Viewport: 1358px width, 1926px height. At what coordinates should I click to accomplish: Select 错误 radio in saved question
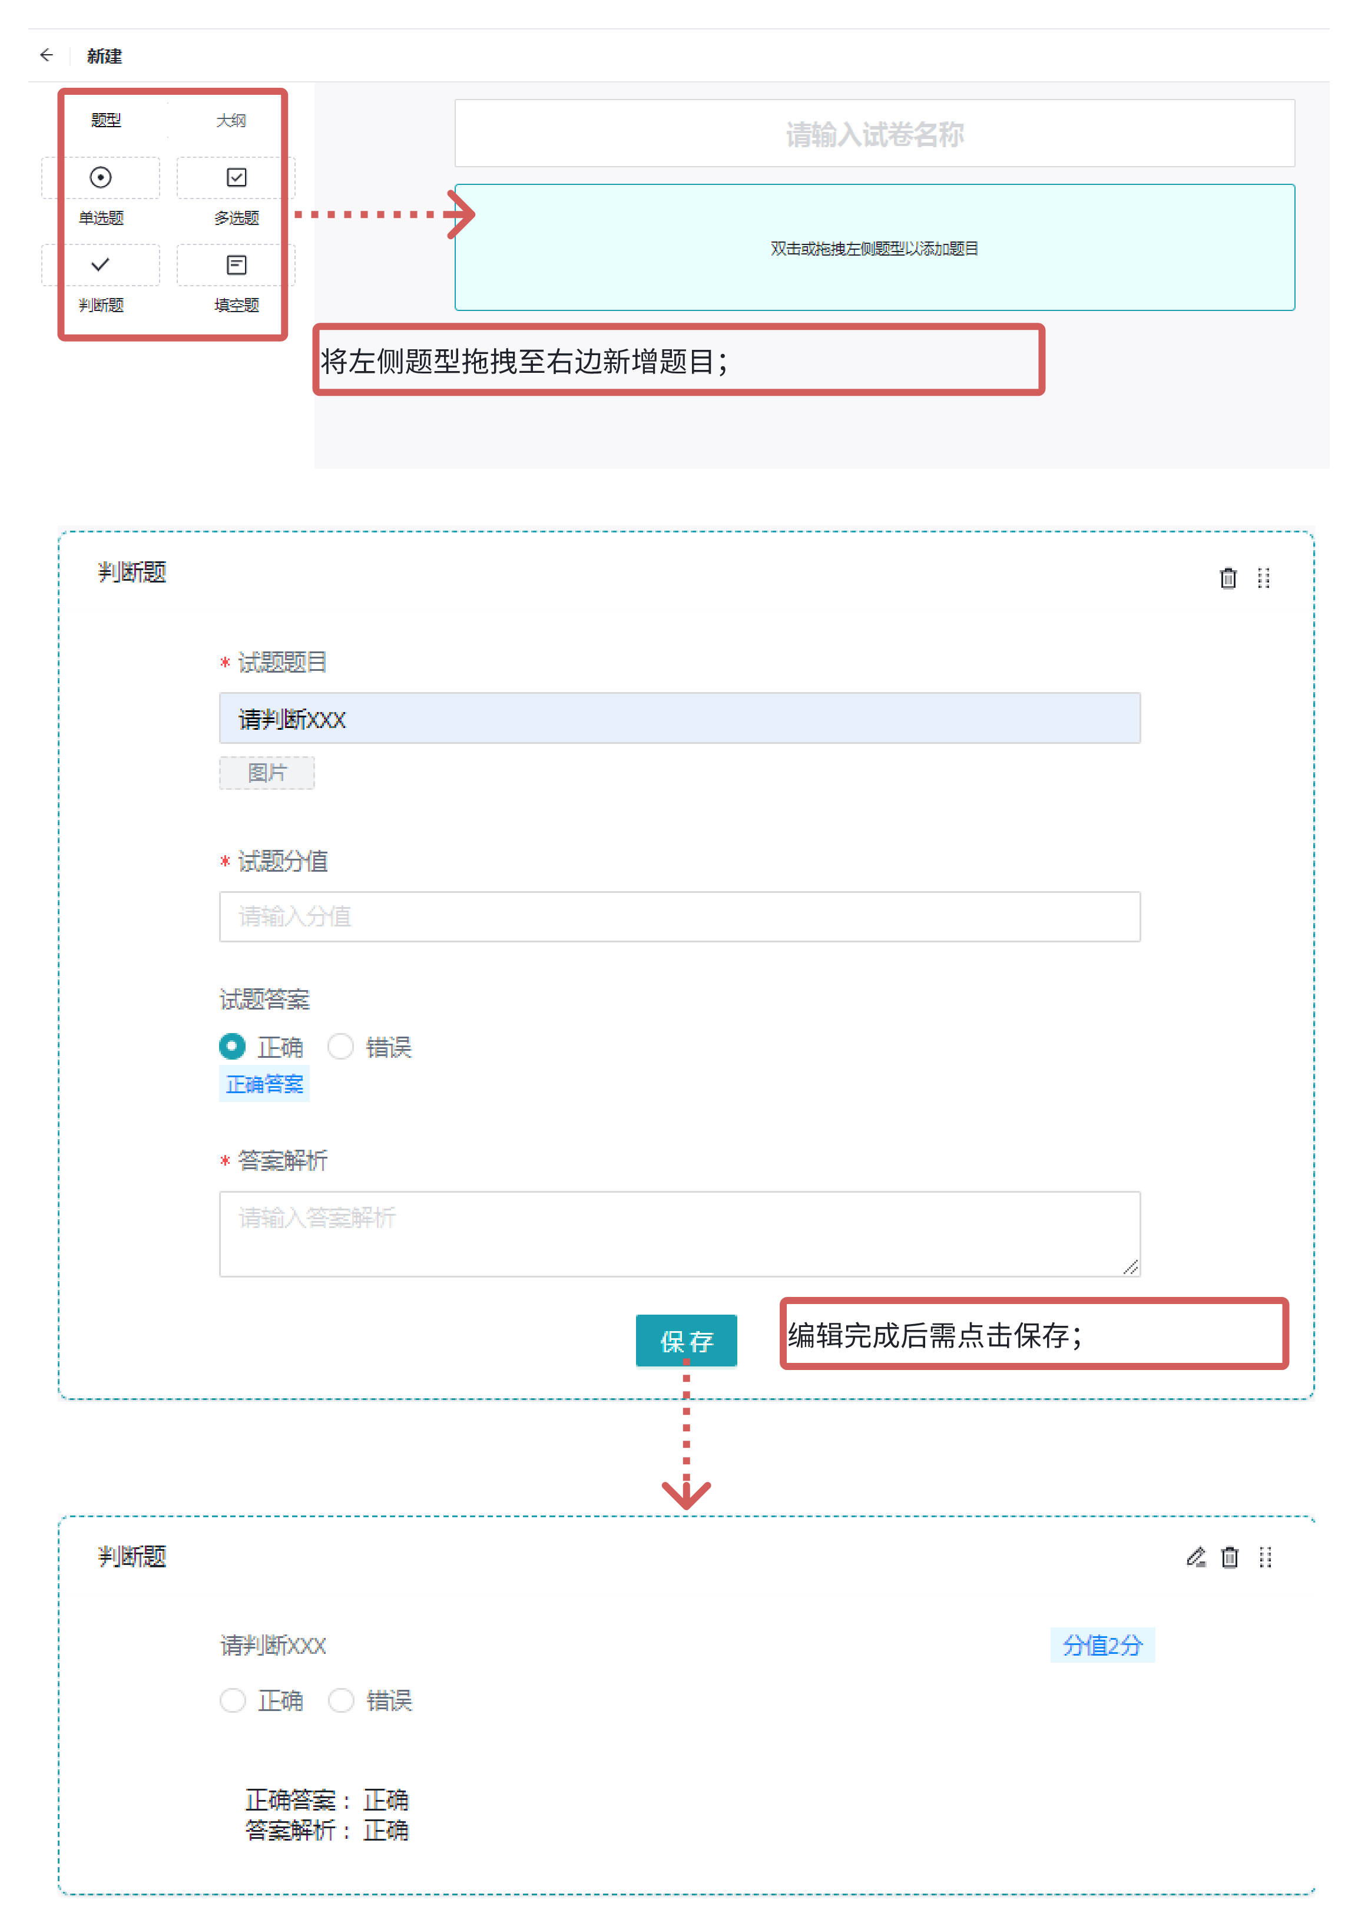tap(340, 1699)
